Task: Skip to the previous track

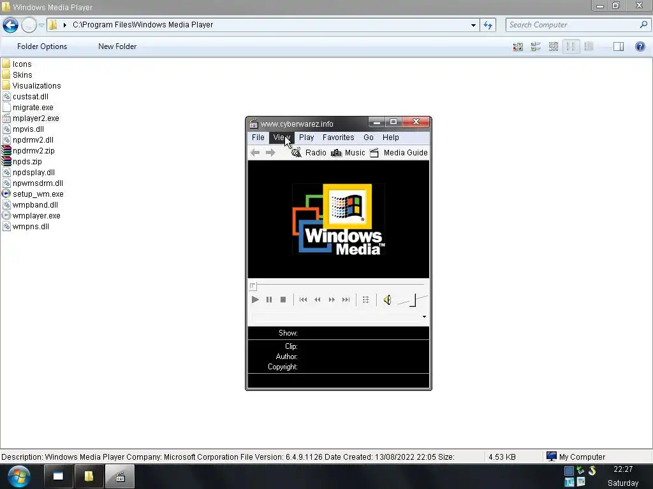Action: tap(303, 299)
